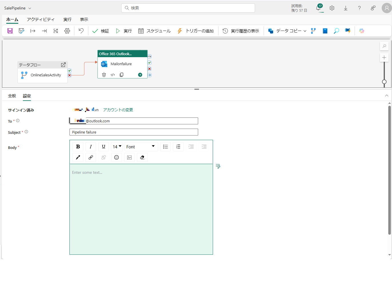Screen dimensions: 392x295
Task: Delete the Mailonfailure activity using trash icon
Action: pyautogui.click(x=104, y=75)
